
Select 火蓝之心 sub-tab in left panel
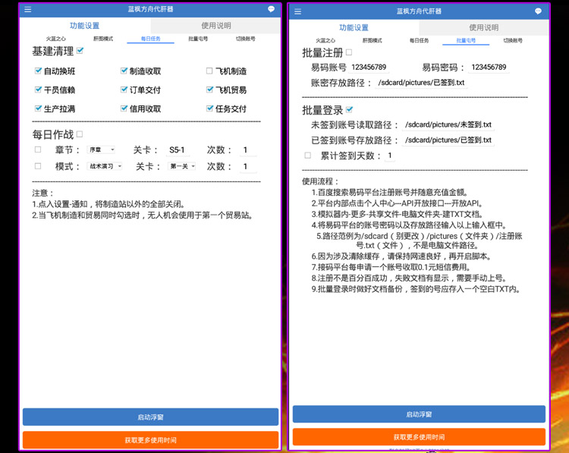tap(56, 39)
